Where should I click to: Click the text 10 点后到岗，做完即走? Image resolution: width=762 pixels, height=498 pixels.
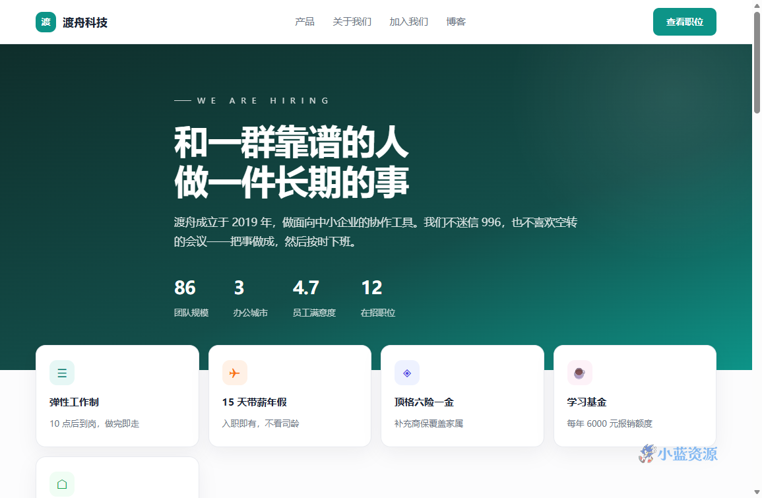(x=94, y=423)
